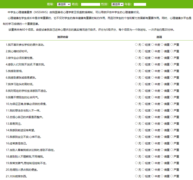This screenshot has width=193, height=180.
Task: Click question text 21.大叫或摔东西
Action: [x=16, y=176]
